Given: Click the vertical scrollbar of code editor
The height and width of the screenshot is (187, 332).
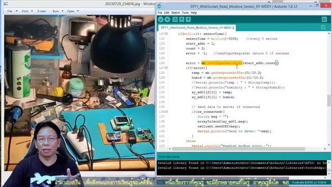Looking at the screenshot, I should point(329,100).
